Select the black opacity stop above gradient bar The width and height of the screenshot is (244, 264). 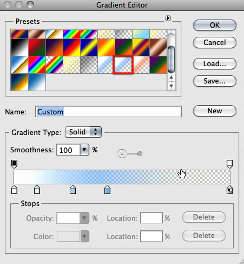pyautogui.click(x=15, y=164)
